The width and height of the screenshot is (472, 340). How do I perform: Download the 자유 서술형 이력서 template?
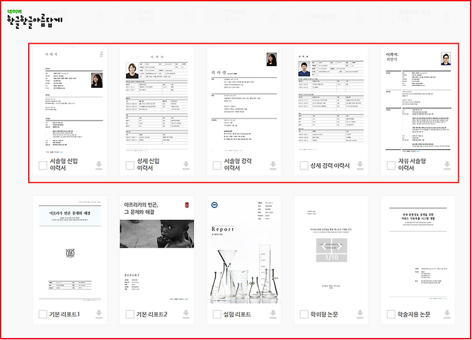447,165
